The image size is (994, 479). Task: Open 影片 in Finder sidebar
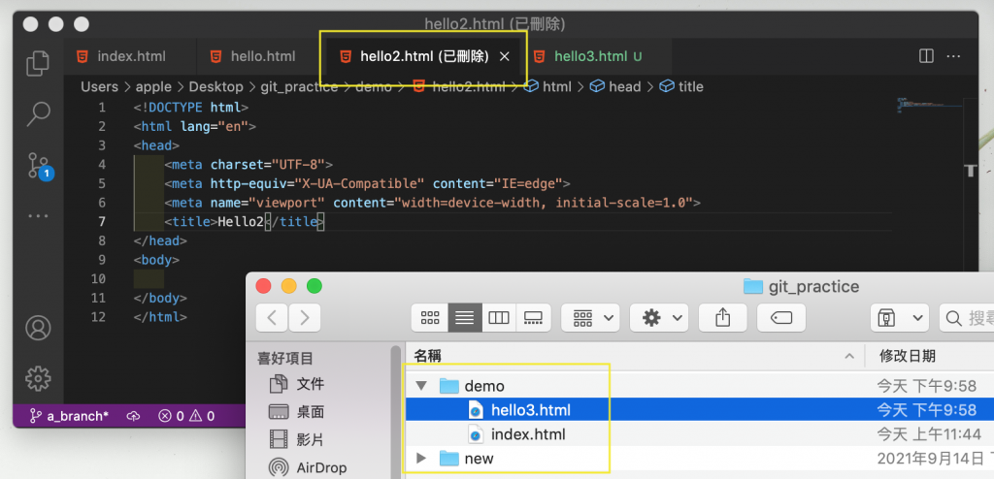(296, 439)
